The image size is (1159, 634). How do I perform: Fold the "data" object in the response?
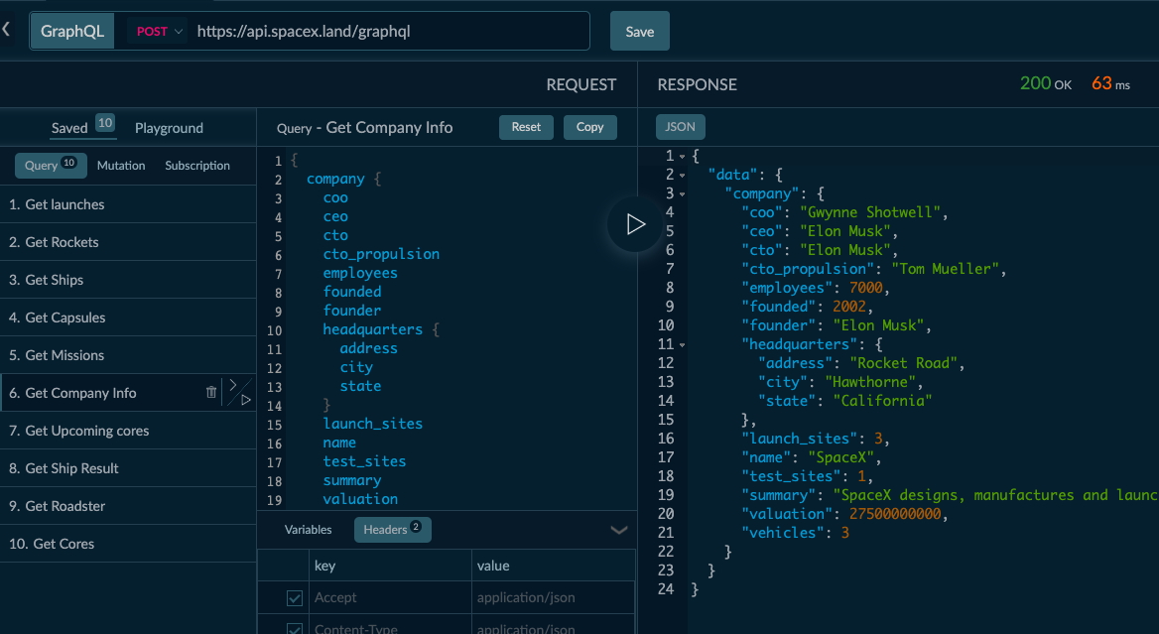(x=683, y=176)
